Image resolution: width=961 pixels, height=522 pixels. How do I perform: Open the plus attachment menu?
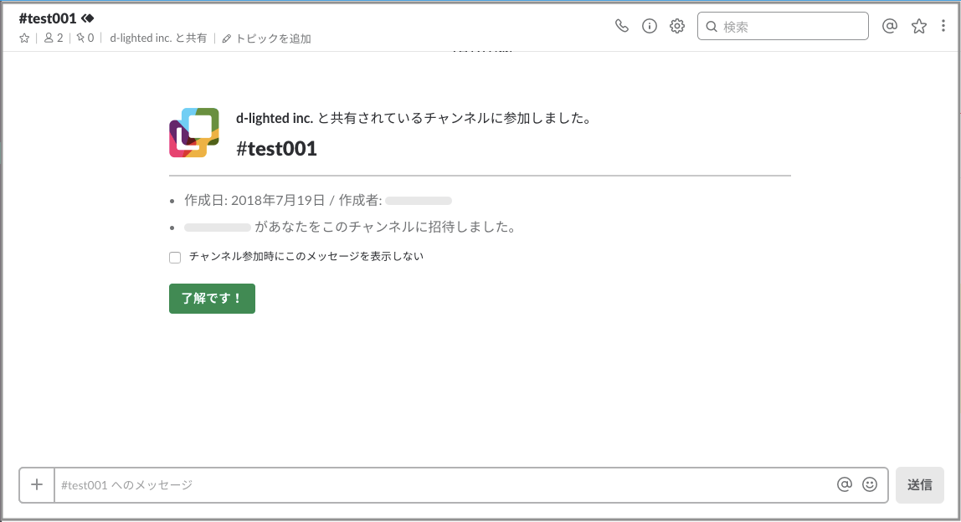[x=37, y=484]
